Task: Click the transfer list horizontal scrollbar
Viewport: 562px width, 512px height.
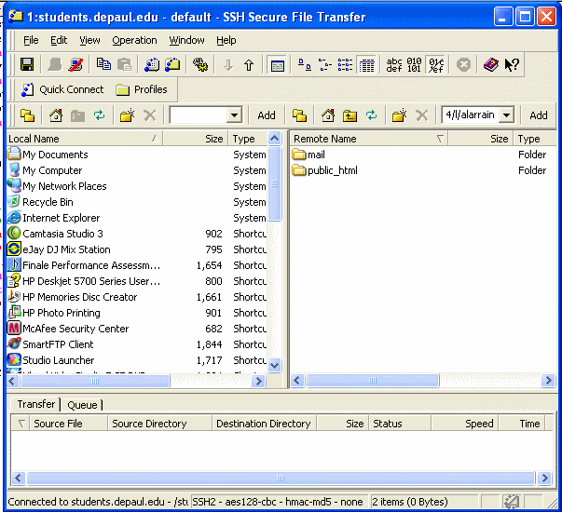Action: (281, 478)
